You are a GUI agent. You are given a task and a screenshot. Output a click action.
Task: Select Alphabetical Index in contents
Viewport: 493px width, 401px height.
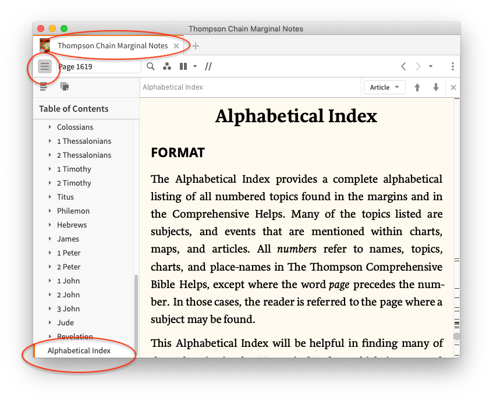79,350
